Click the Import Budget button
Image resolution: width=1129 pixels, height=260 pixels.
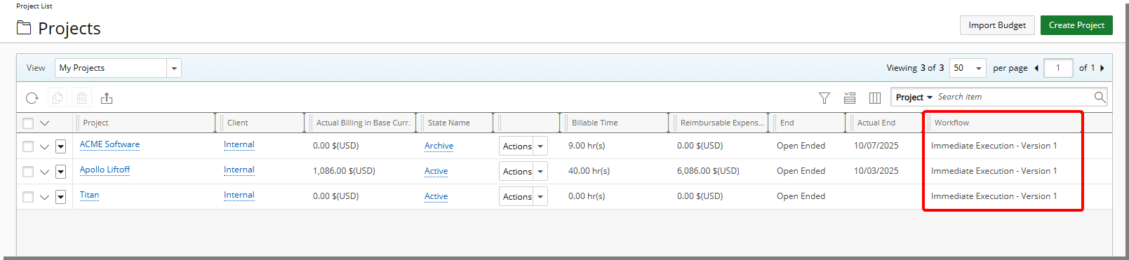click(x=997, y=25)
